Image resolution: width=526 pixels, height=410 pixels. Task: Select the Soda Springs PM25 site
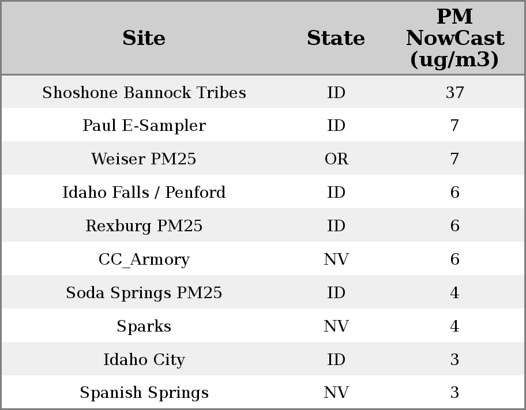pyautogui.click(x=144, y=293)
